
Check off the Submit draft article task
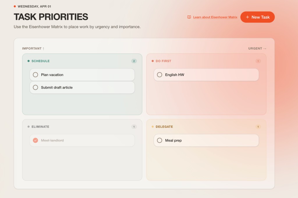click(x=36, y=88)
